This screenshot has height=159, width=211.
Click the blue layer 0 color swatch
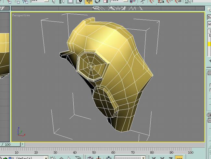tap(10, 158)
